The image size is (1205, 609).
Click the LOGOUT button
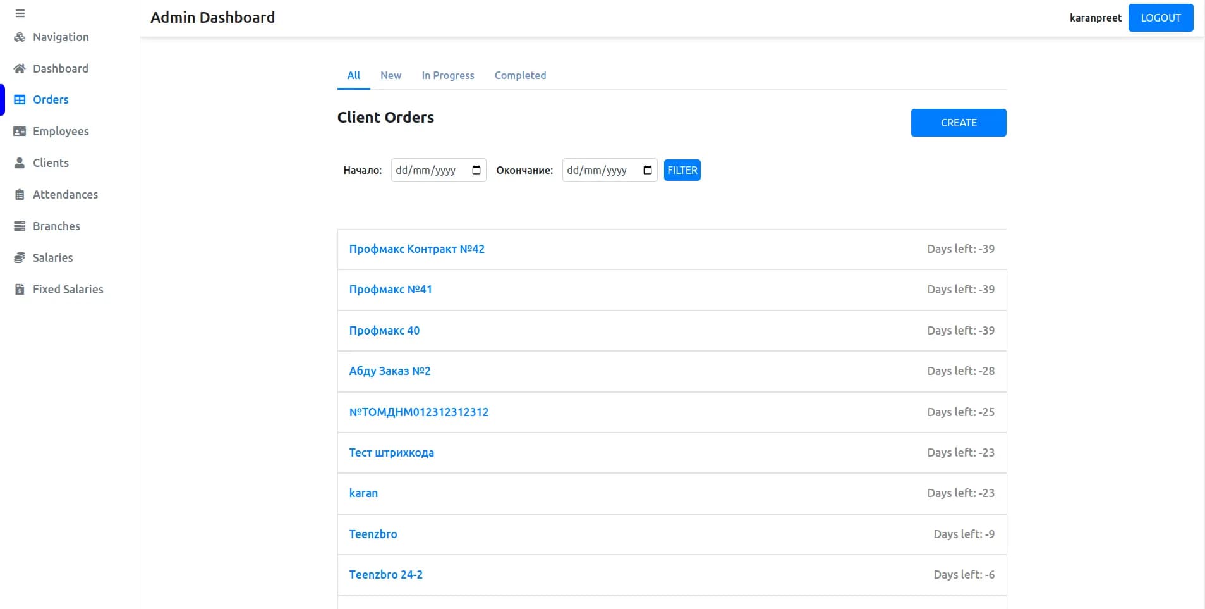(1161, 18)
